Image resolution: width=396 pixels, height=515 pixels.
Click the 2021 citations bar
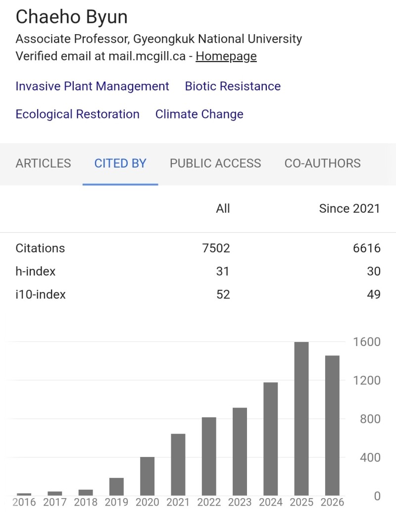tap(178, 465)
